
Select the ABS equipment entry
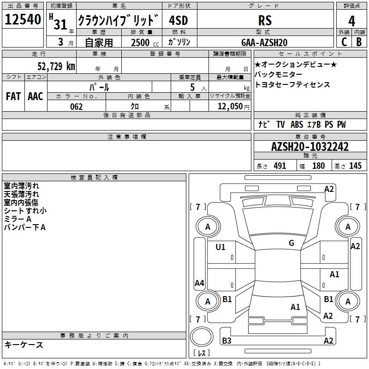click(297, 124)
